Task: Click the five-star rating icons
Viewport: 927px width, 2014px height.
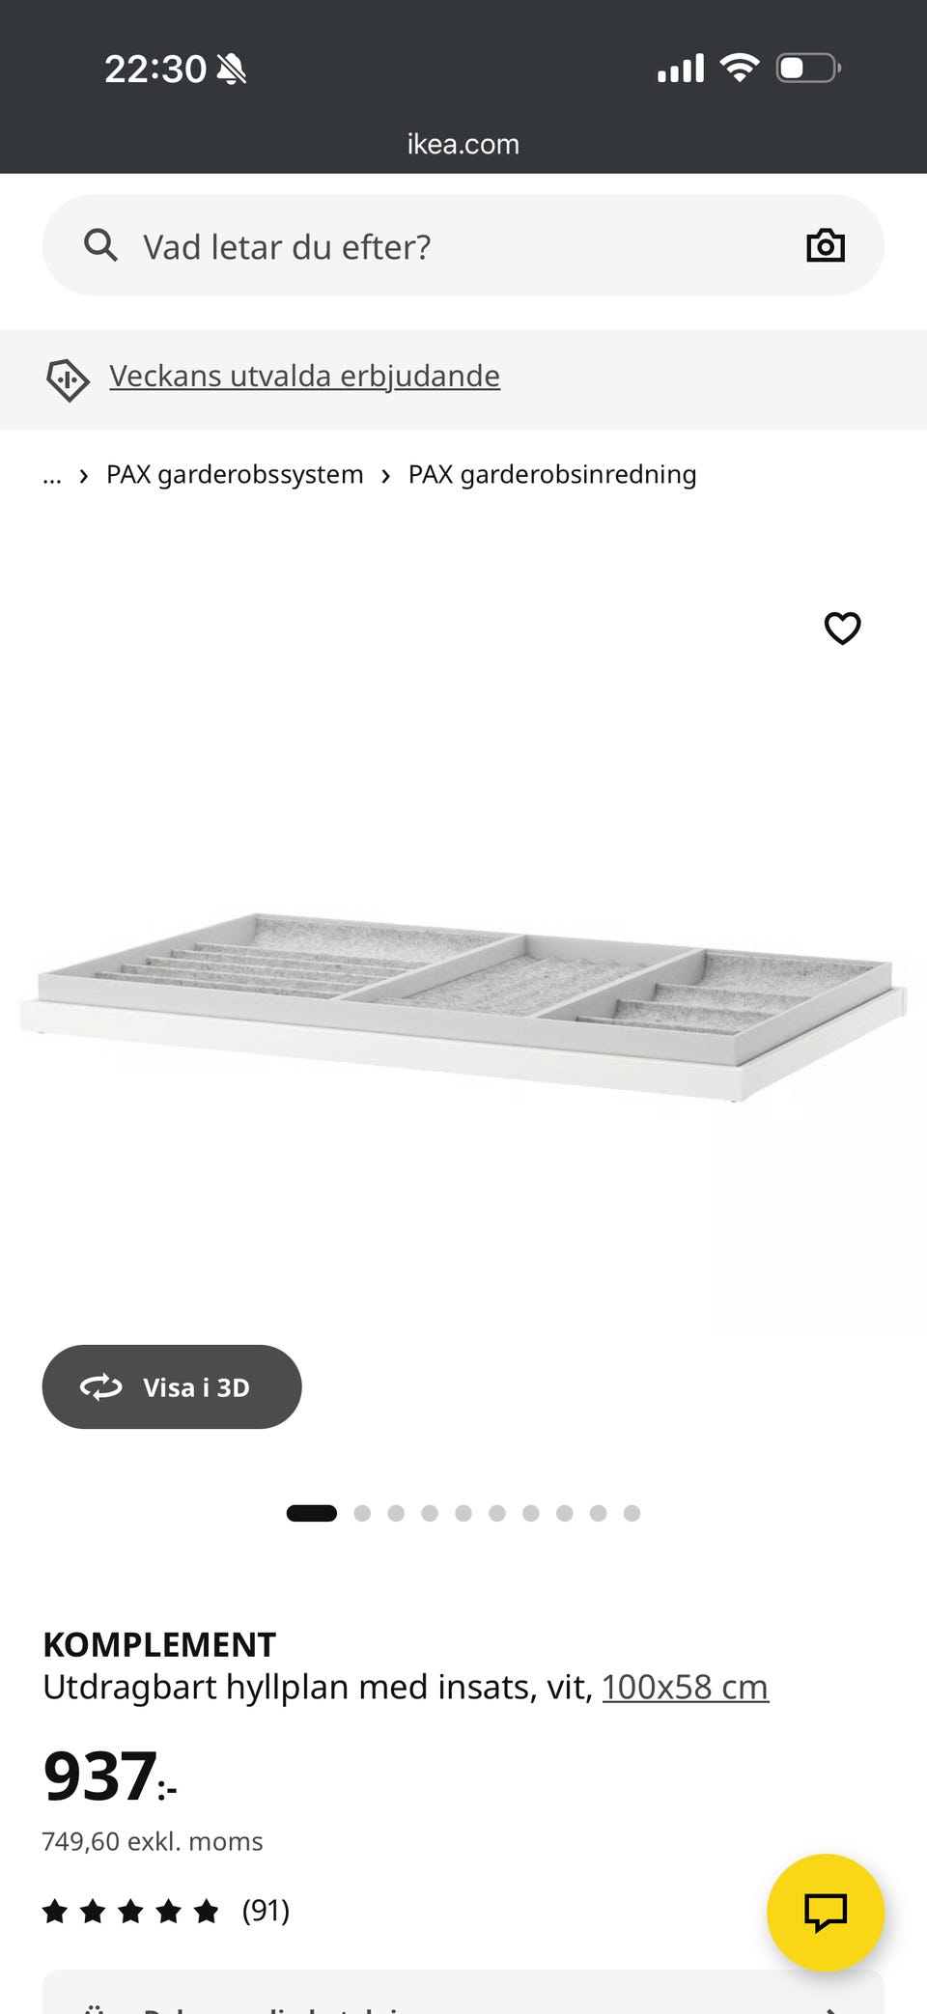Action: click(x=131, y=1911)
